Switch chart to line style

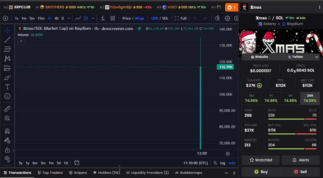pos(78,18)
